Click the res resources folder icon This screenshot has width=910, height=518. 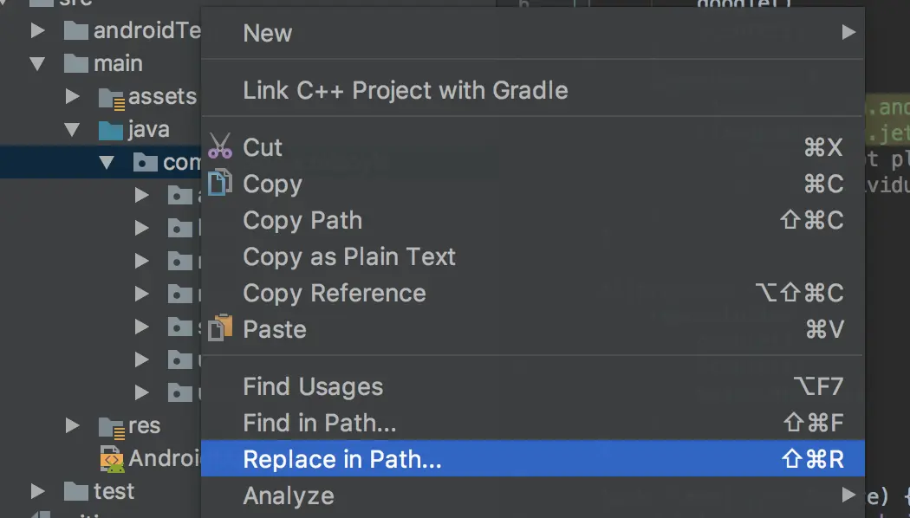(111, 426)
